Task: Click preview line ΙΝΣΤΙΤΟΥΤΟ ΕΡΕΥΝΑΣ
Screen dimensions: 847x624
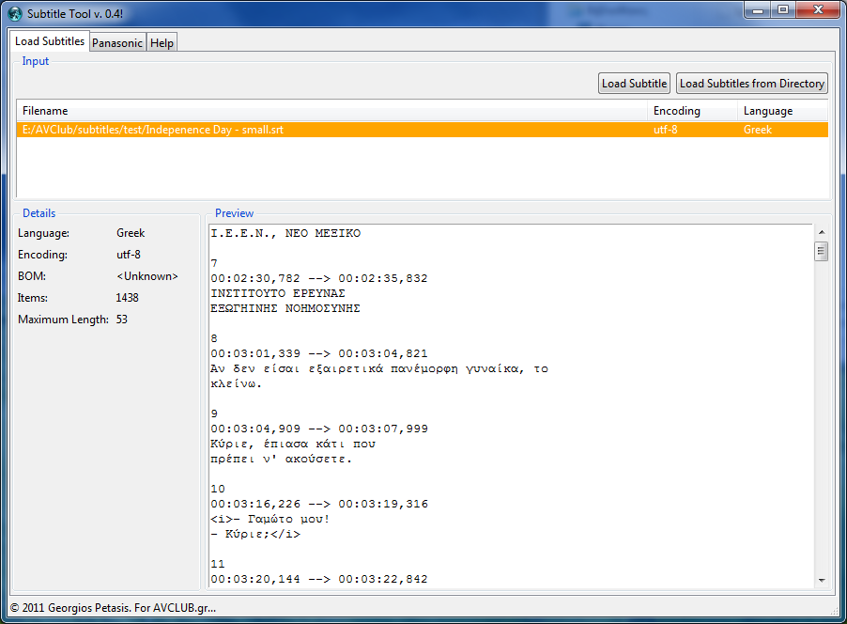Action: (278, 293)
